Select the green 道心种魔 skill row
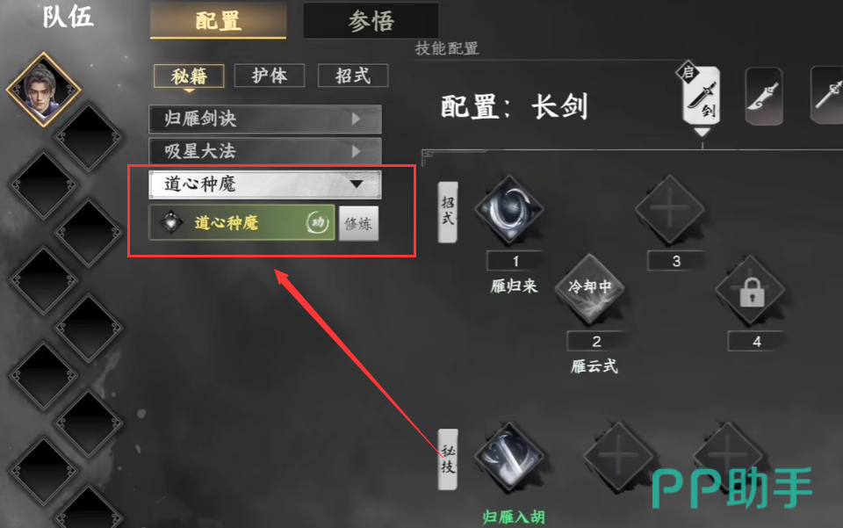This screenshot has height=528, width=843. 242,222
